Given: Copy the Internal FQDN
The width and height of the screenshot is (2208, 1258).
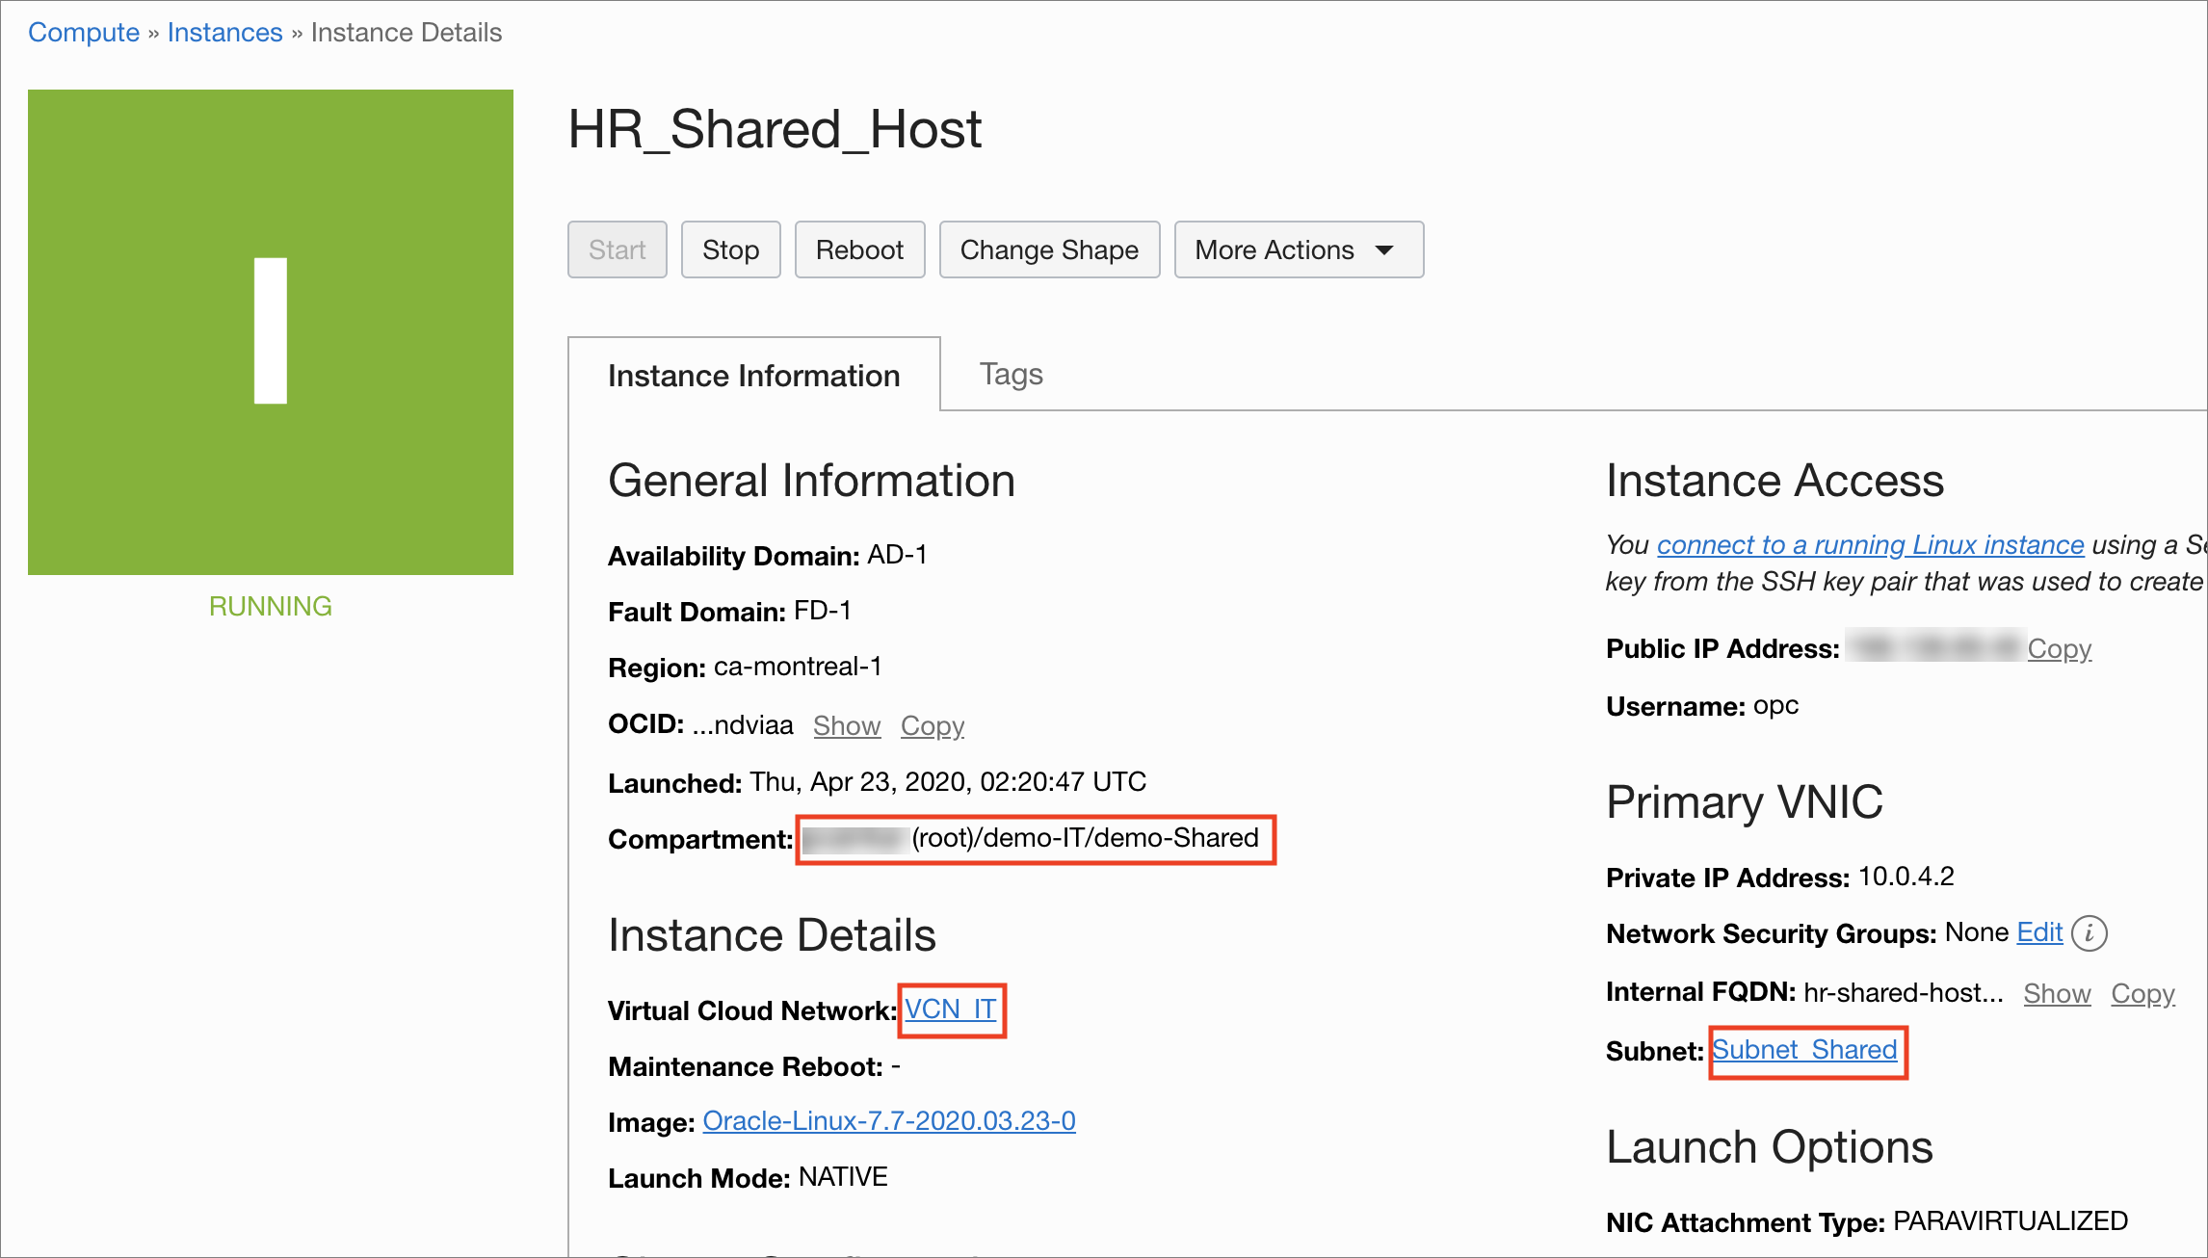Looking at the screenshot, I should (2142, 993).
